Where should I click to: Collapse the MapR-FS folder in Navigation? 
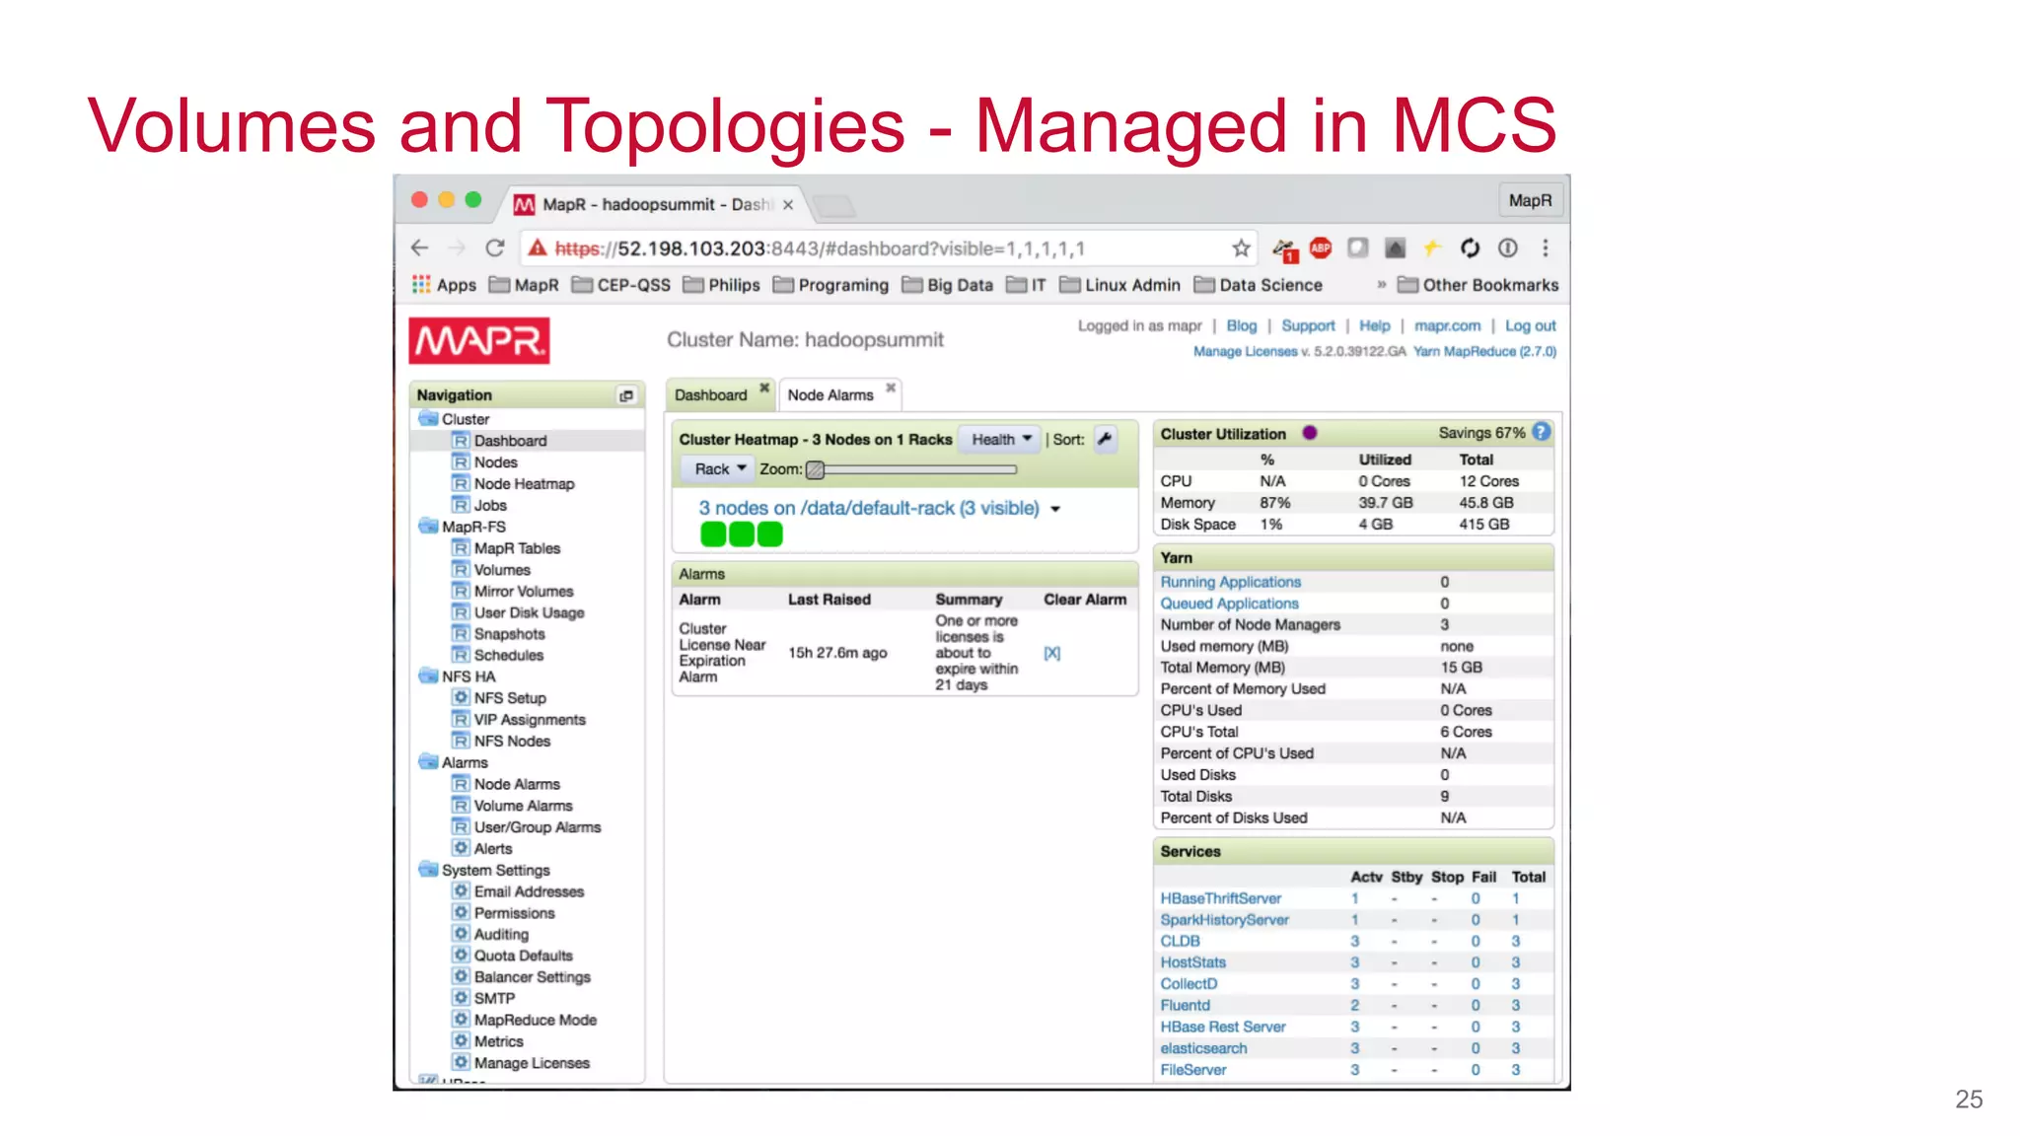pos(429,527)
